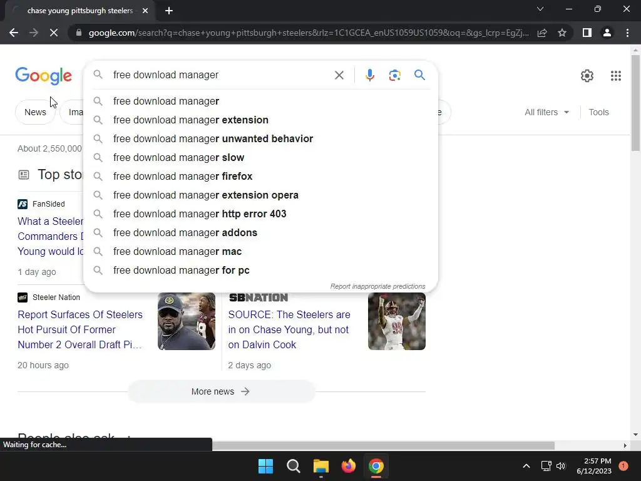
Task: Clear the search box text
Action: [339, 75]
